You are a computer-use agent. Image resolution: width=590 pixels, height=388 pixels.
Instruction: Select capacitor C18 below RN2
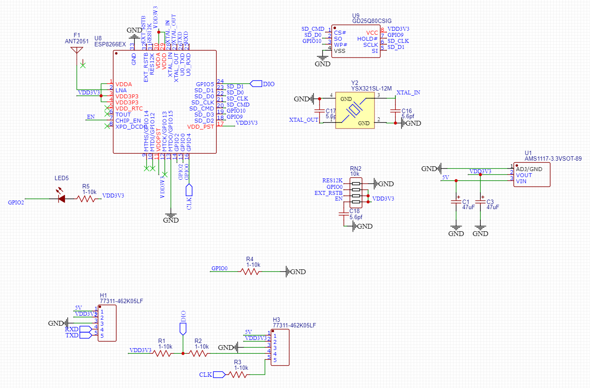coord(343,214)
